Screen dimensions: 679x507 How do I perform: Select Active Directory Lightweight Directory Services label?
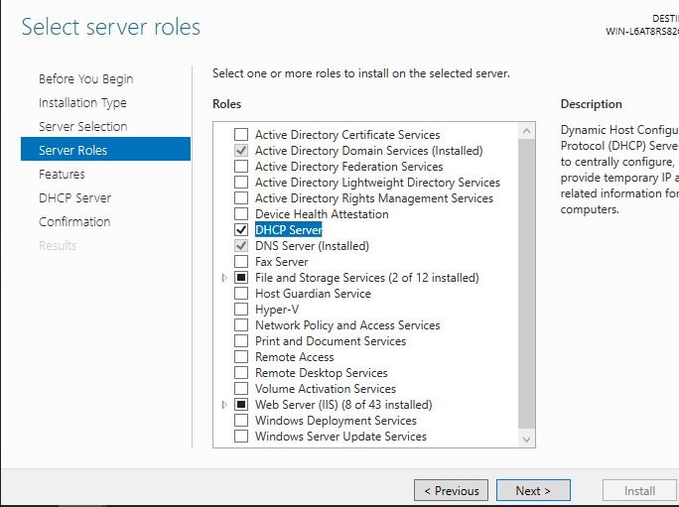click(x=377, y=183)
